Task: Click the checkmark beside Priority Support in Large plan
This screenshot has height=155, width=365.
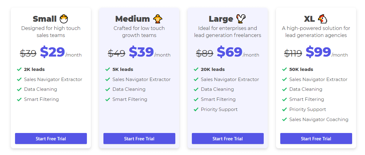Action: coord(196,109)
